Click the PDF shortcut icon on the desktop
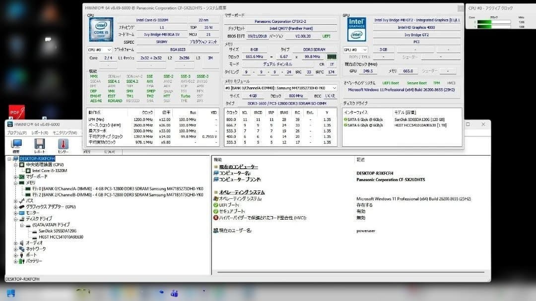 [16, 112]
